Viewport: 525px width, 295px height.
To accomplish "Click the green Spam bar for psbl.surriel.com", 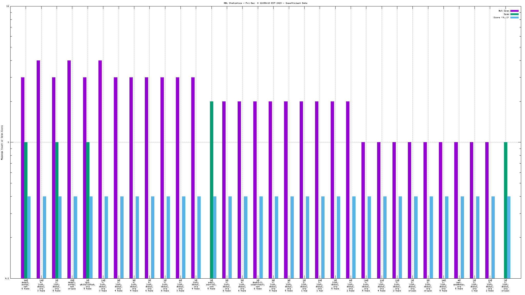I will point(211,189).
